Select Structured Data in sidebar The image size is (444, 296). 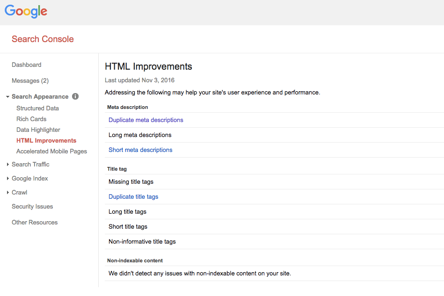(37, 108)
